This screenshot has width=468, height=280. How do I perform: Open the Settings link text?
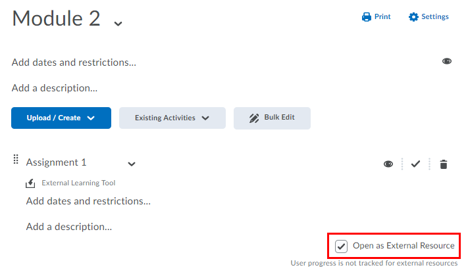(x=435, y=17)
